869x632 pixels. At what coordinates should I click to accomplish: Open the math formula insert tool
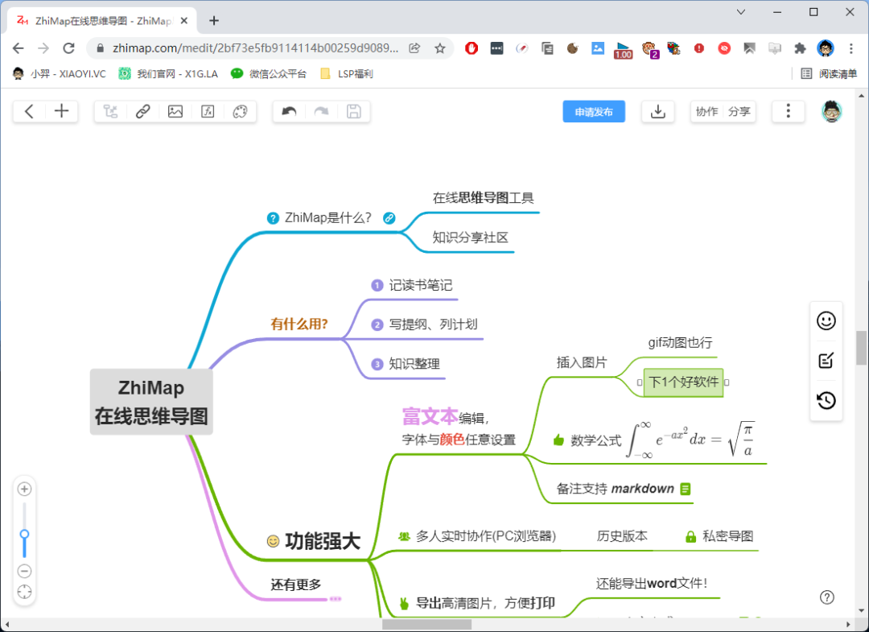208,112
